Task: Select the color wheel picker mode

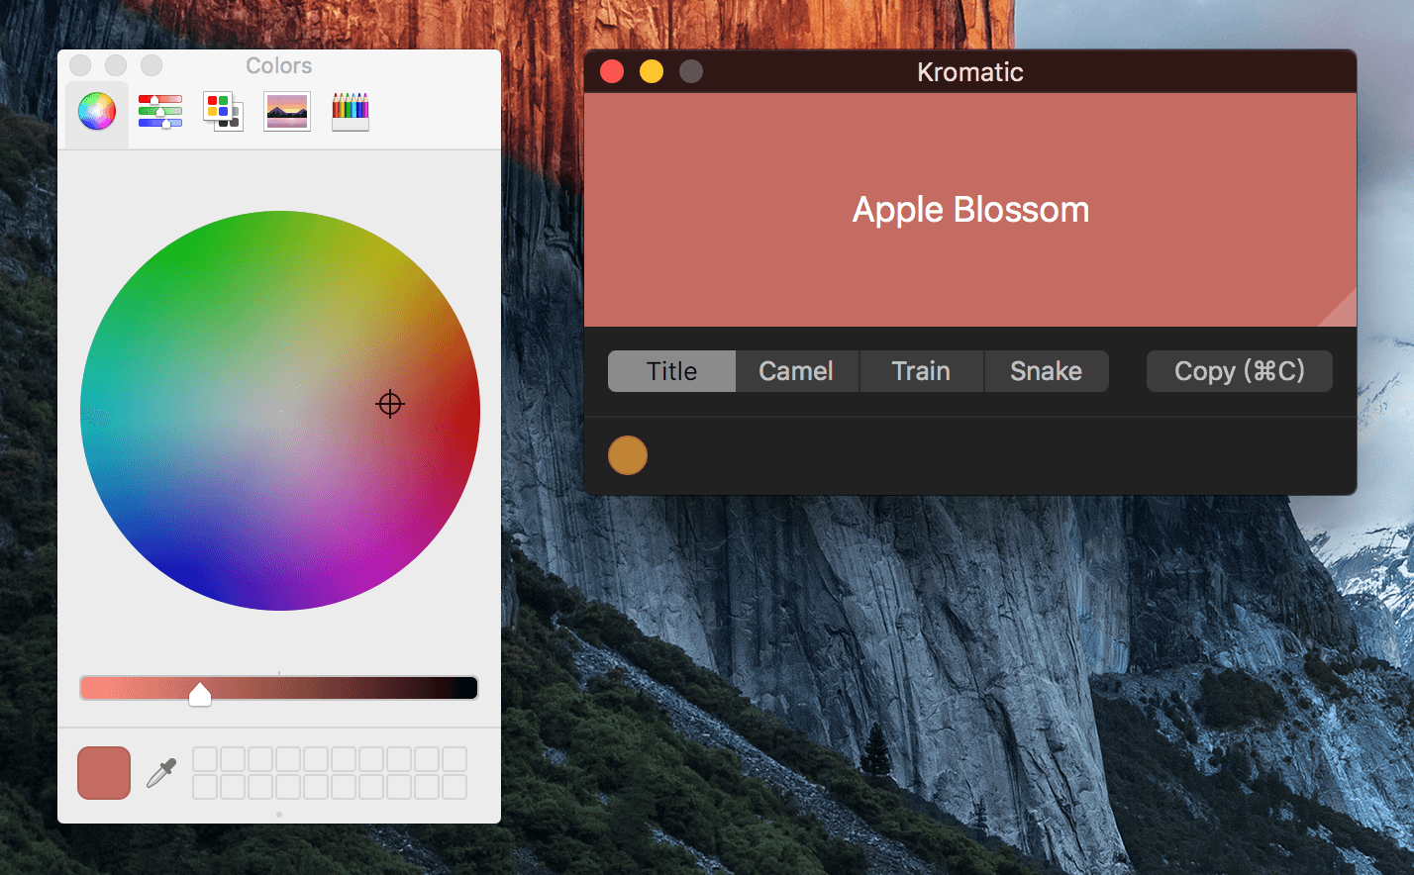Action: [x=97, y=111]
